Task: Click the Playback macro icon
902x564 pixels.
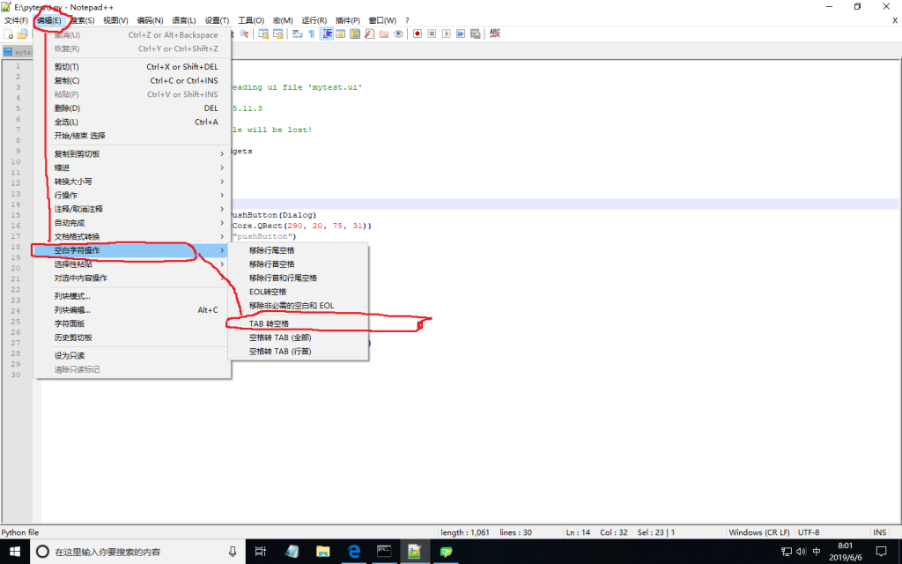Action: coord(447,33)
